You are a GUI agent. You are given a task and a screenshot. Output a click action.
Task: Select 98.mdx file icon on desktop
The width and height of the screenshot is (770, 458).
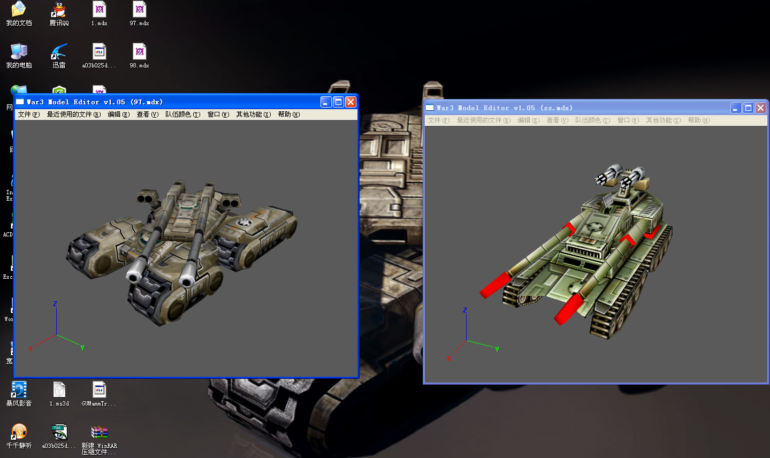139,56
